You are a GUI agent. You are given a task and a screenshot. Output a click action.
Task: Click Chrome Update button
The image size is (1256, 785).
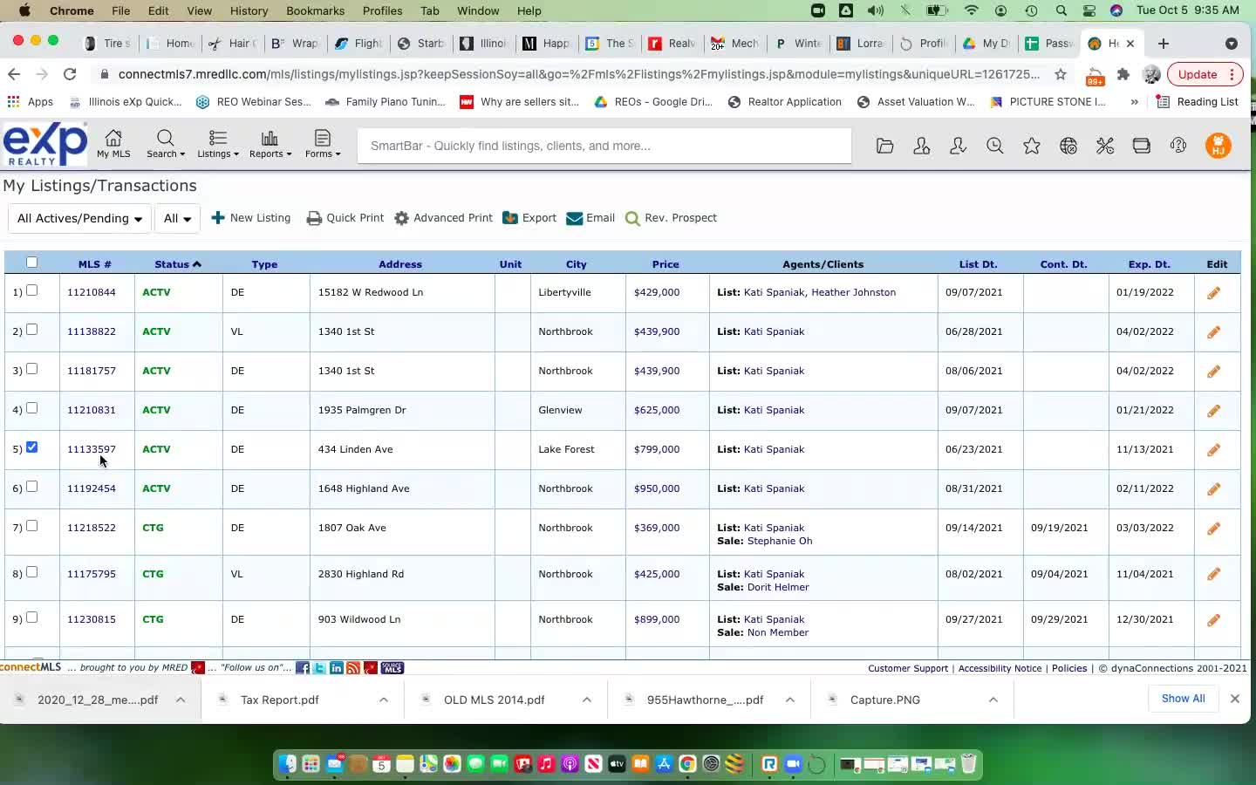(1205, 74)
